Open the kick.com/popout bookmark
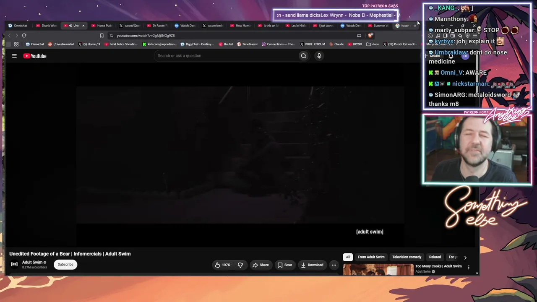The width and height of the screenshot is (537, 302). (x=160, y=44)
